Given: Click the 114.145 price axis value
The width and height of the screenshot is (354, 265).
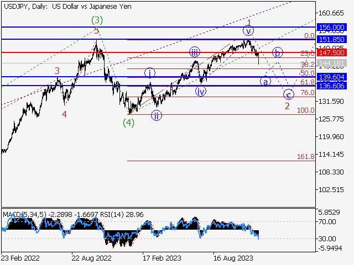Looking at the screenshot, I should tap(331, 155).
